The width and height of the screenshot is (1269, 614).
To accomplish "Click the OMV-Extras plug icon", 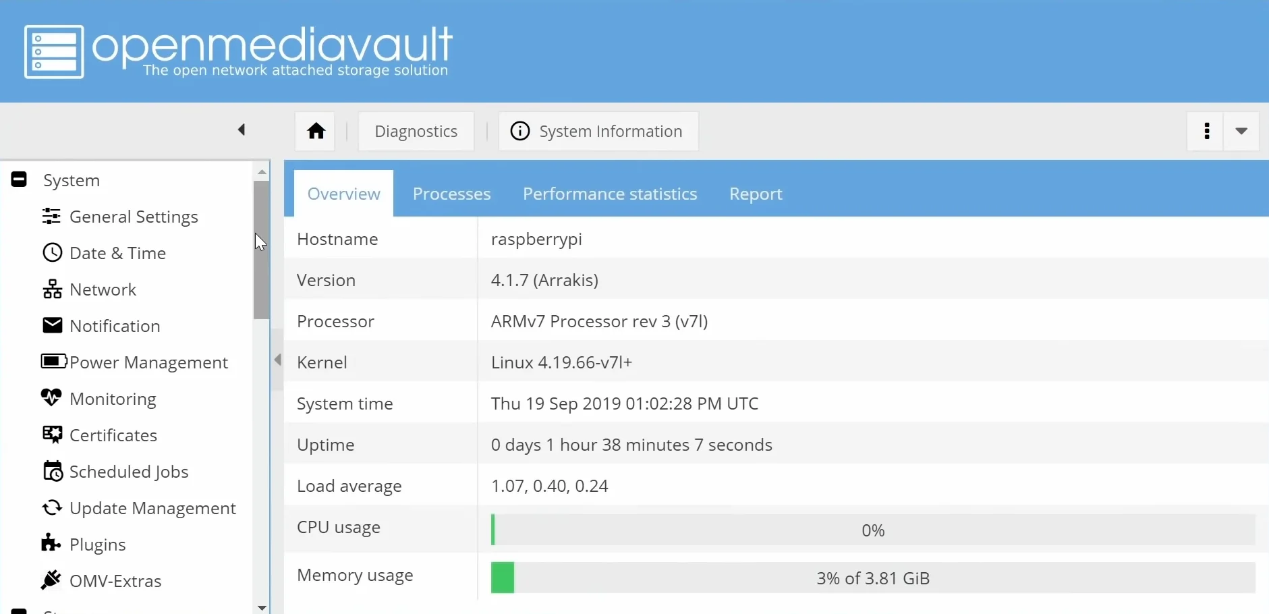I will point(51,580).
